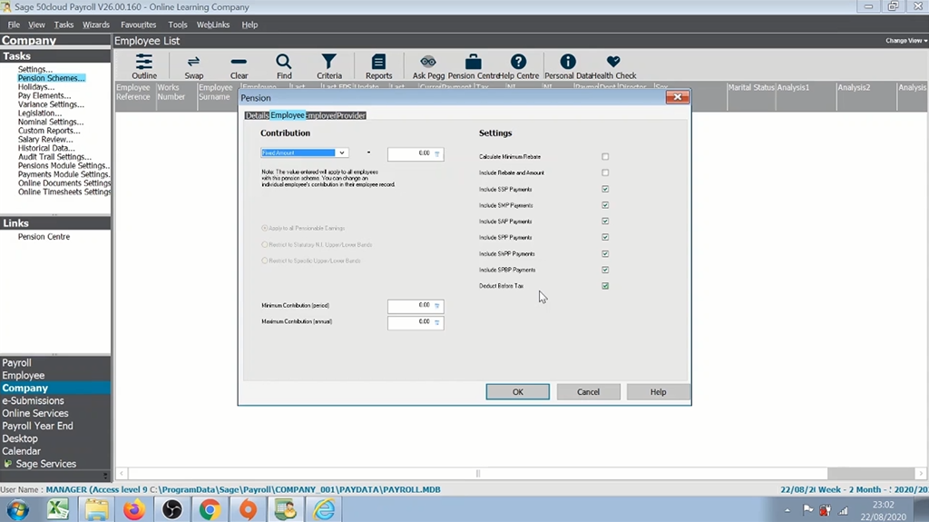Run the Health Check heart icon
This screenshot has height=522, width=929.
614,66
